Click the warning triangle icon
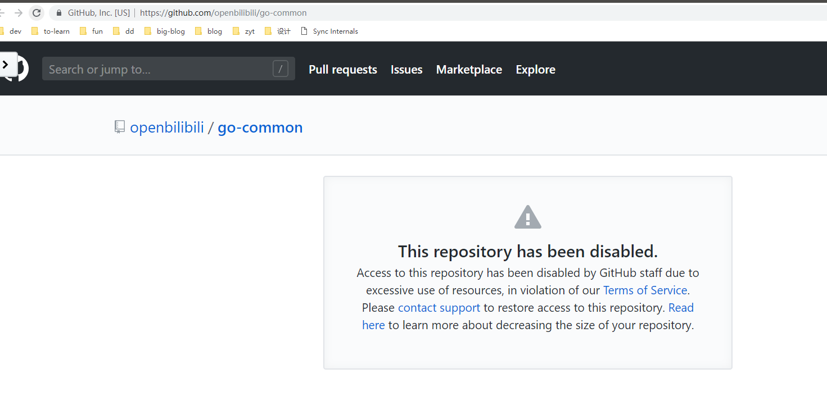The image size is (827, 396). (528, 217)
